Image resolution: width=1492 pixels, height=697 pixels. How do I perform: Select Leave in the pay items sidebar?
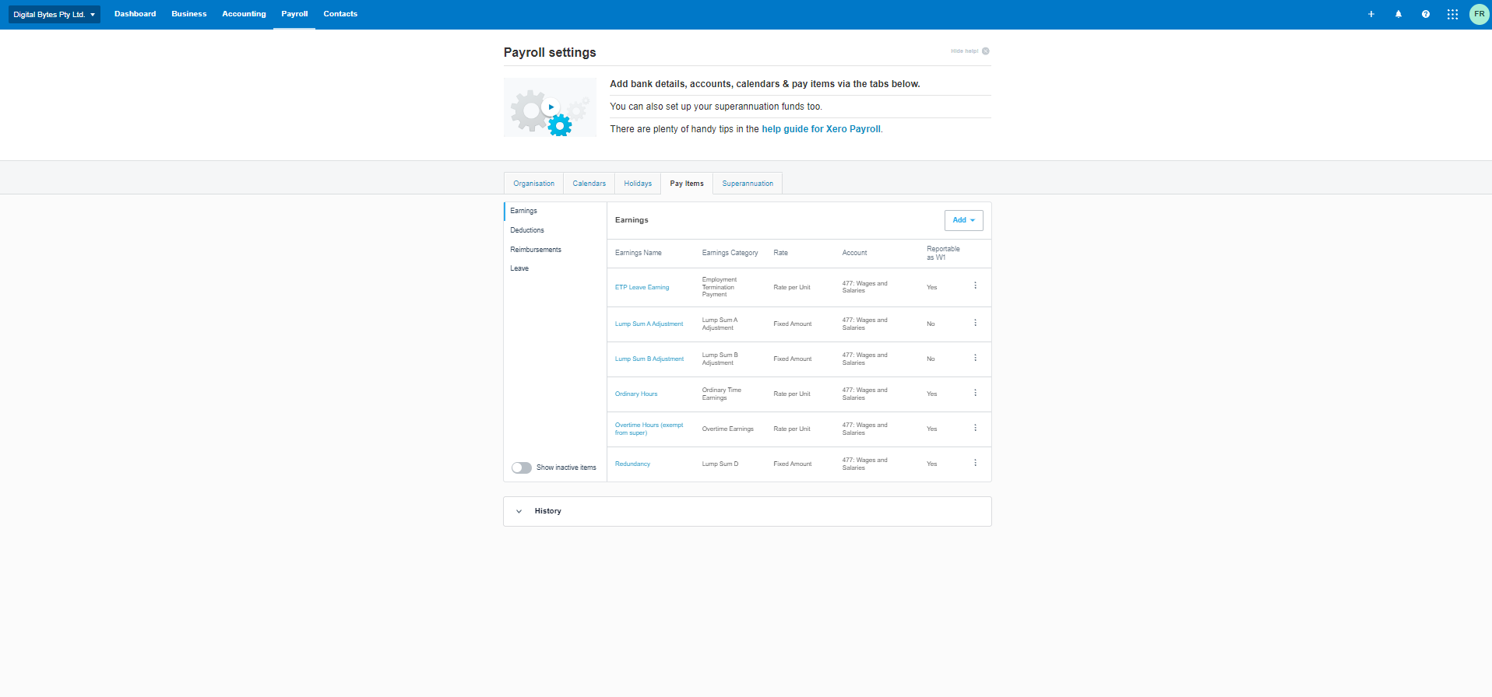[519, 268]
